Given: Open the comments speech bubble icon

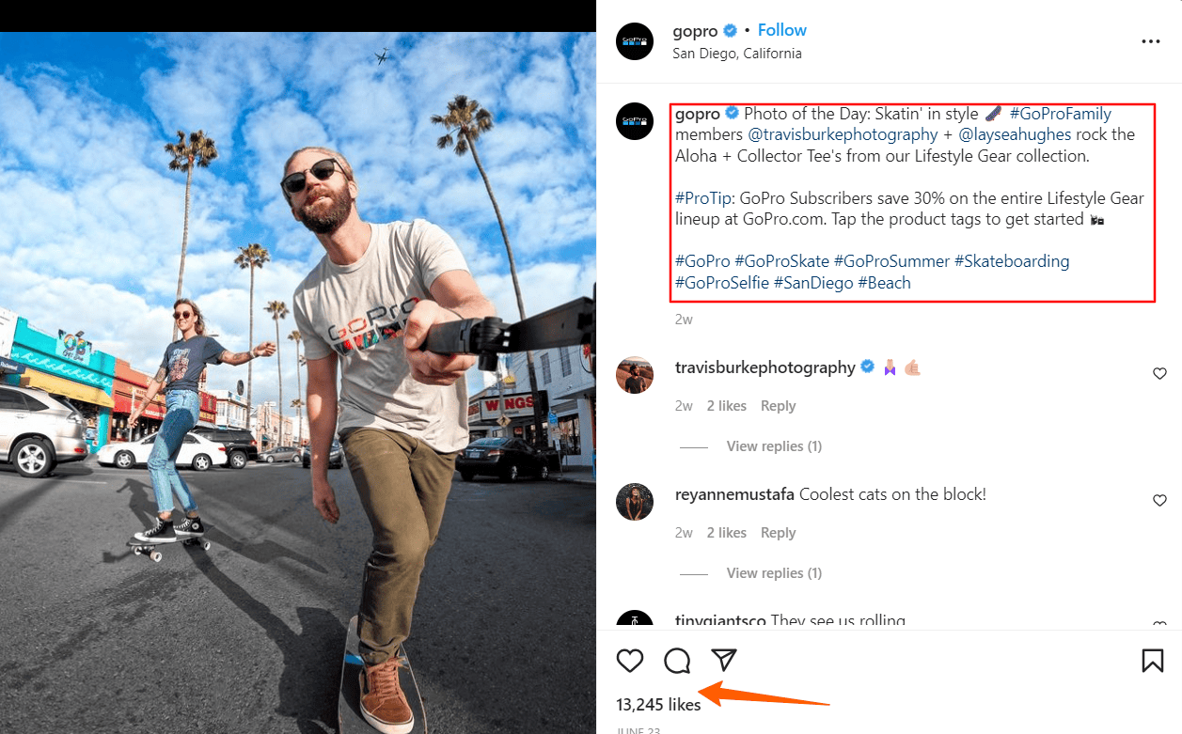Looking at the screenshot, I should [676, 661].
